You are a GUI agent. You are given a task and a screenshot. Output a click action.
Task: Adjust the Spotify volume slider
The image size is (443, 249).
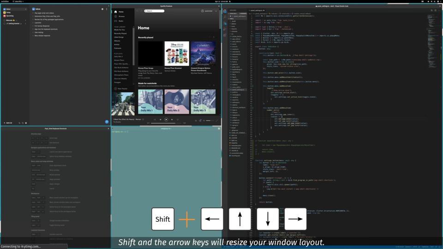(210, 120)
